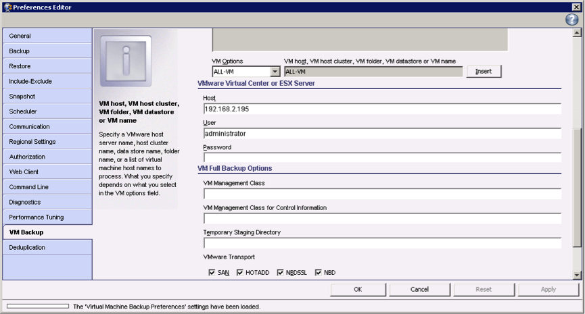Open the Performance Tuning tab

[47, 217]
